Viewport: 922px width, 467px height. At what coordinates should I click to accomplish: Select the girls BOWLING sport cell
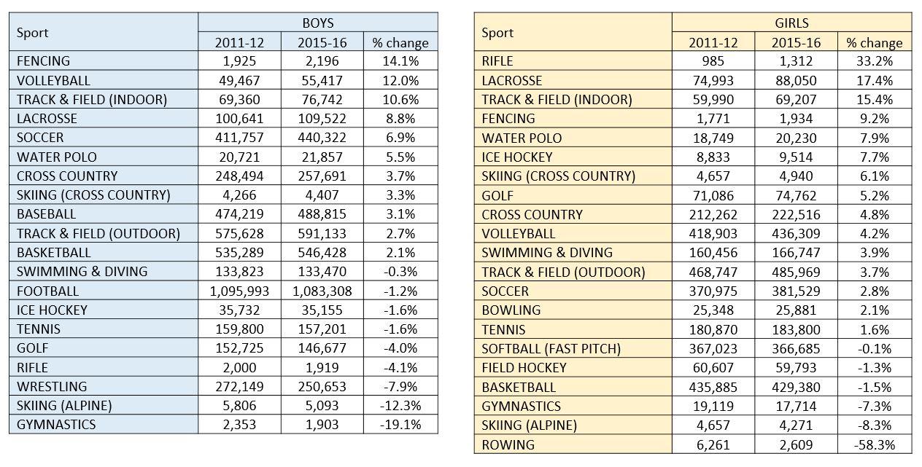coord(511,310)
